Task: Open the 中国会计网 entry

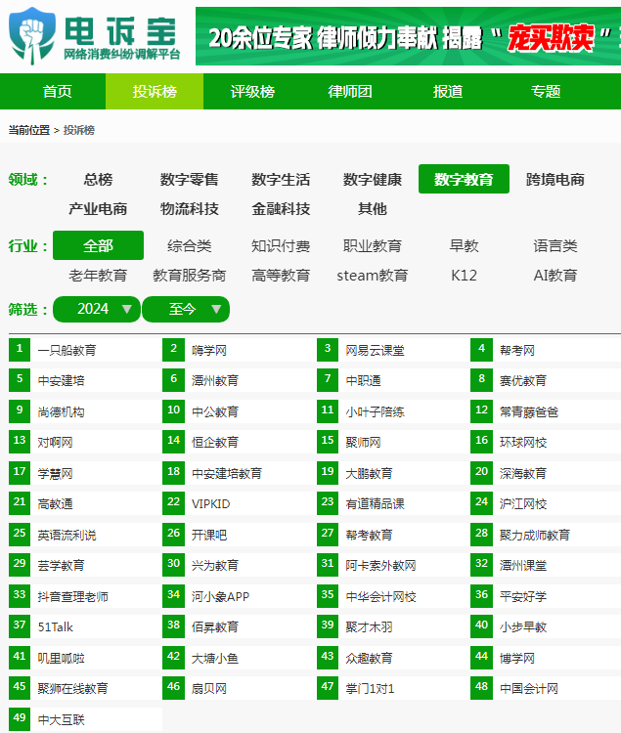Action: [529, 688]
